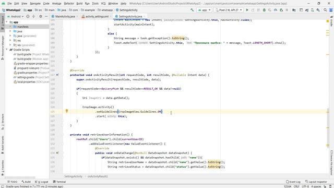Viewport: 334px width, 188px height.
Task: Open the Navigate menu
Action: tap(35, 4)
